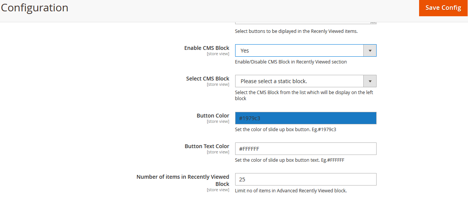Image resolution: width=468 pixels, height=198 pixels.
Task: Open the Select CMS Block static block dropdown
Action: [300, 81]
